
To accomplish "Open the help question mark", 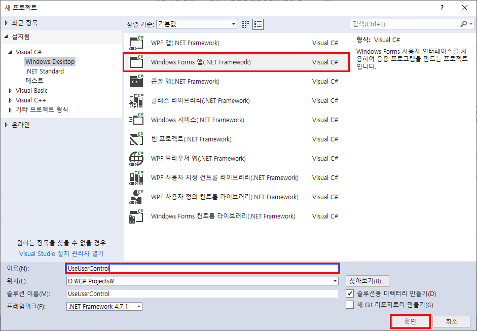I will (442, 8).
